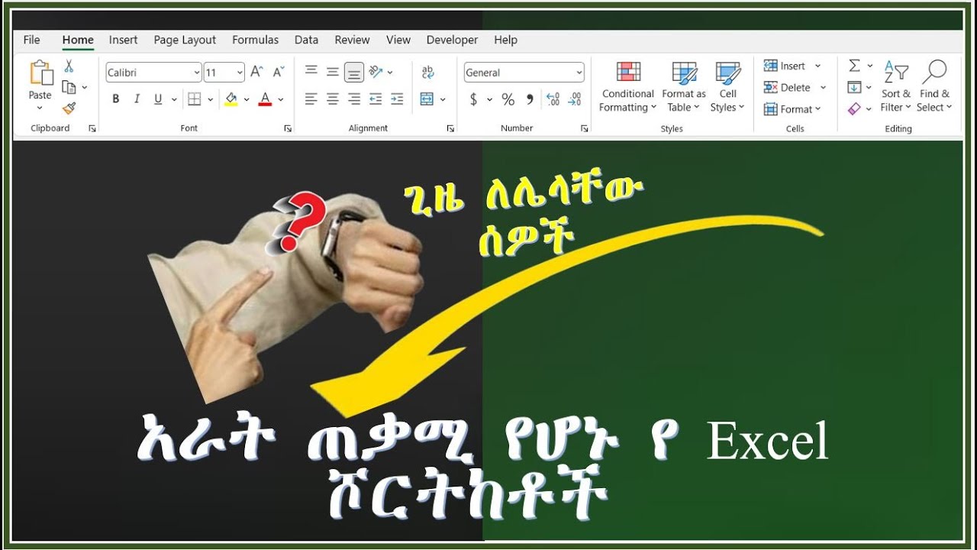Open the Review tab
This screenshot has width=977, height=550.
click(352, 40)
